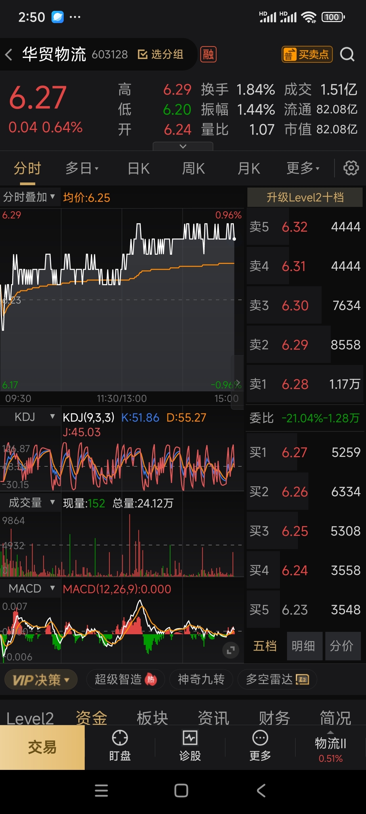Open the Android recent apps menu icon
The width and height of the screenshot is (366, 814).
101,791
